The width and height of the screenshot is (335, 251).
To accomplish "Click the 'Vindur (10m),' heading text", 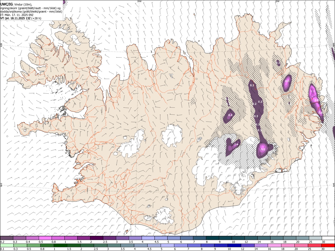I will point(23,4).
